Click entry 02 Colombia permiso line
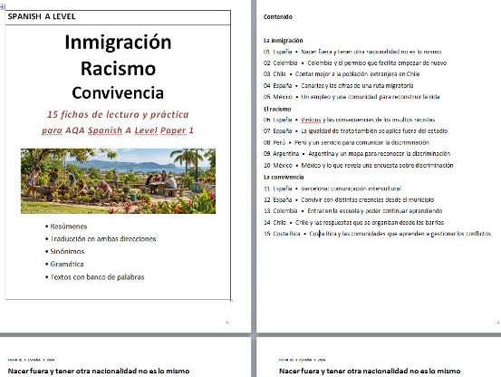The height and width of the screenshot is (377, 501). [x=355, y=63]
